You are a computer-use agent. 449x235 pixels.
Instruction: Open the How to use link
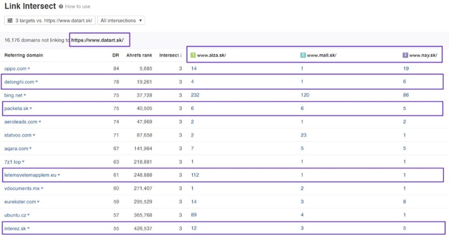[78, 6]
